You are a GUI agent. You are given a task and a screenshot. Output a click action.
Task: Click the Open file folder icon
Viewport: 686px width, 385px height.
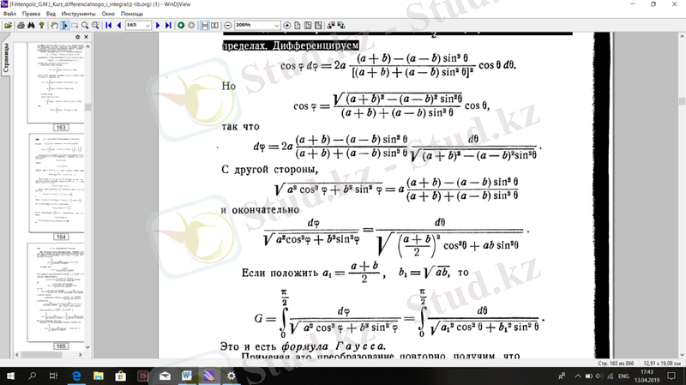tap(8, 26)
